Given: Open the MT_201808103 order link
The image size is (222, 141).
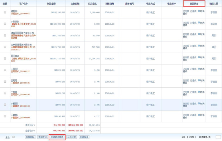Looking at the screenshot, I should point(20,106).
